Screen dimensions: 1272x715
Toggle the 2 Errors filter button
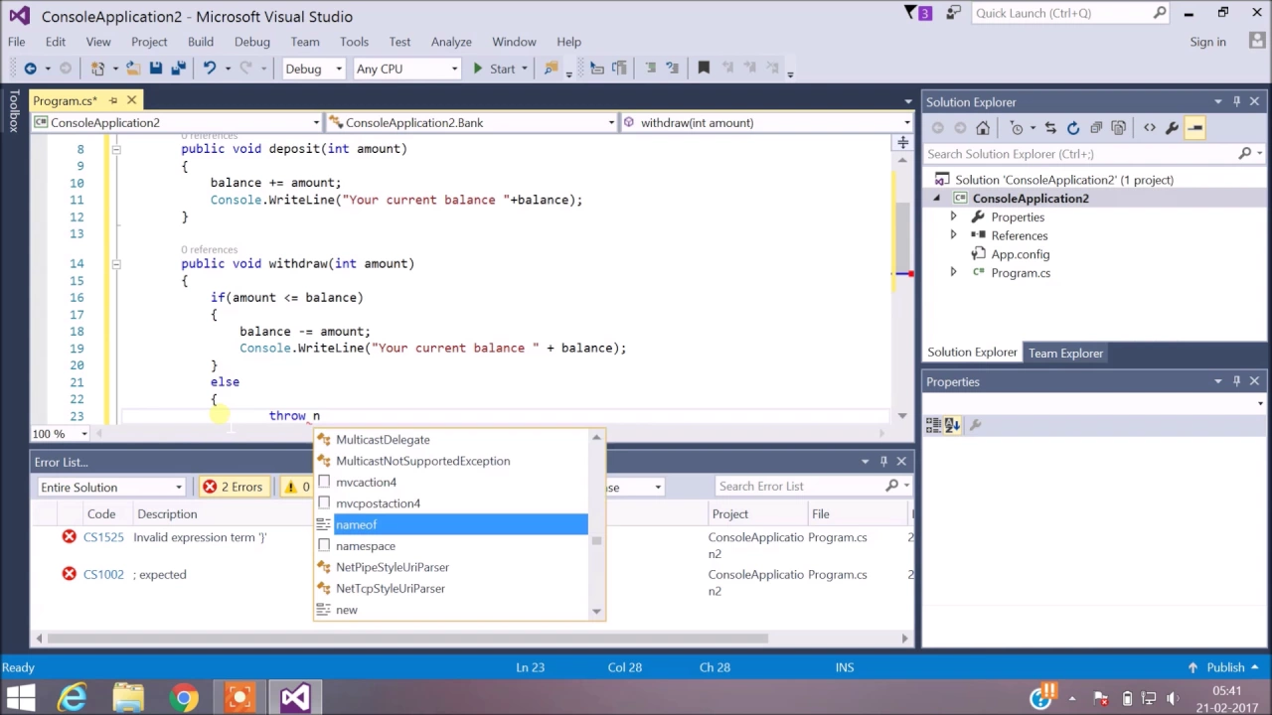(234, 487)
